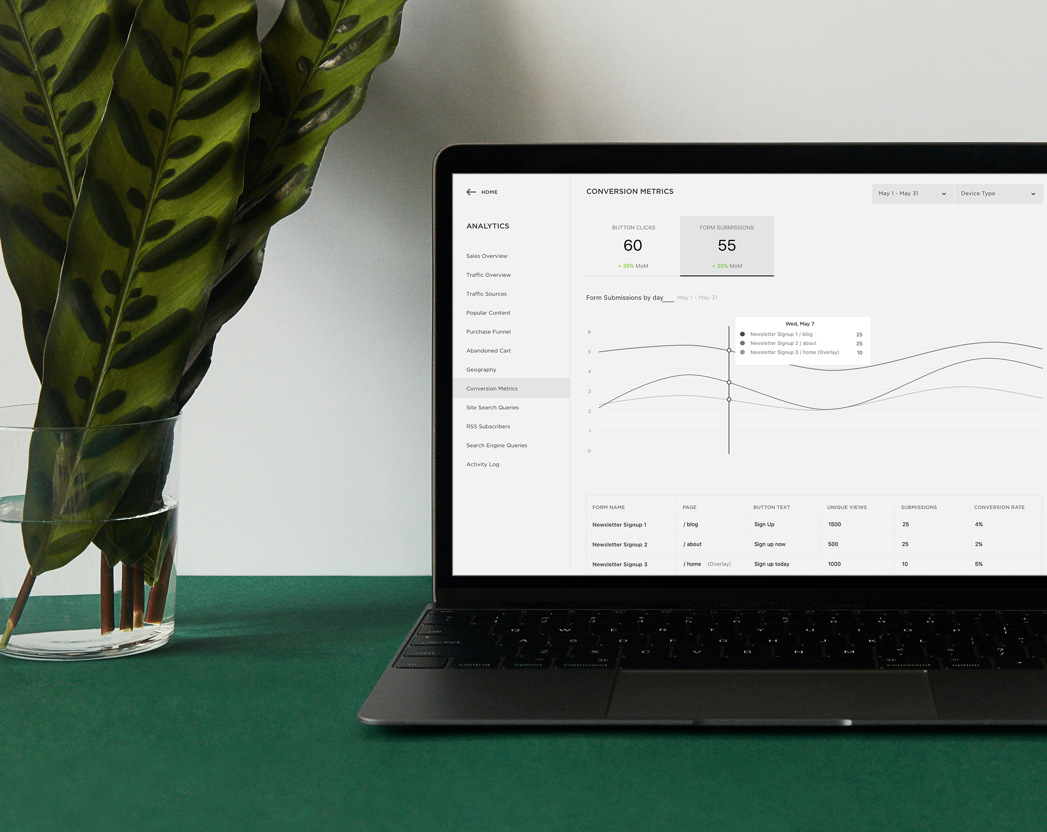Screen dimensions: 1047x832
Task: Toggle the Newsletter Signup 2 chart line
Action: click(746, 343)
